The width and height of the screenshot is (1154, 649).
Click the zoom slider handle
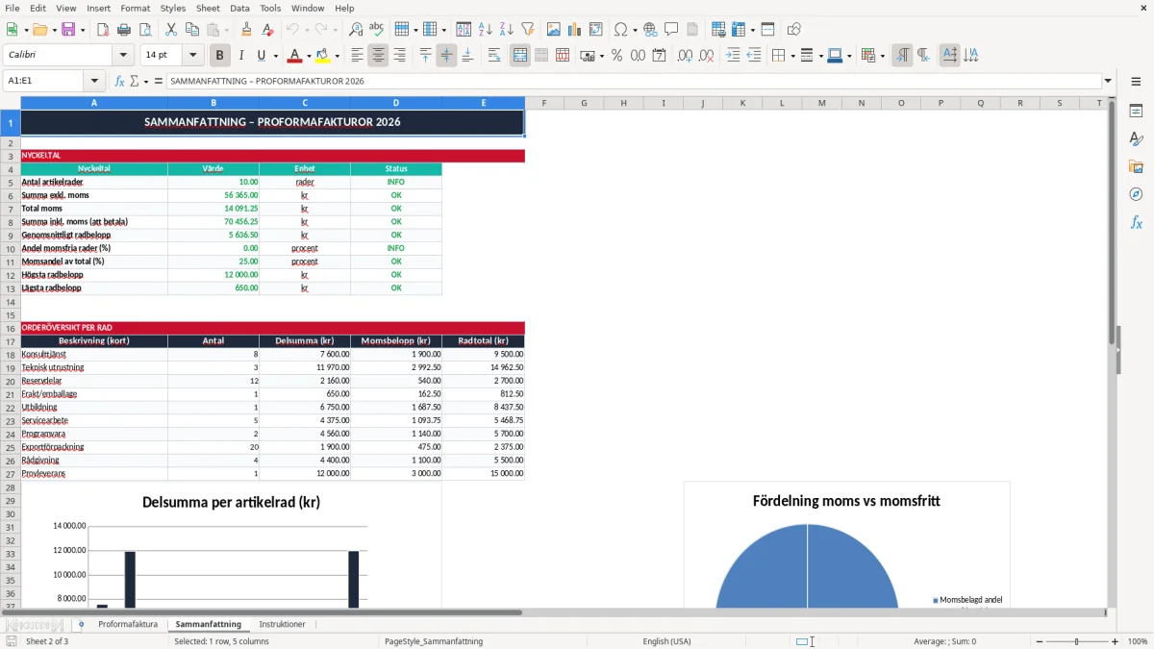(x=1077, y=641)
